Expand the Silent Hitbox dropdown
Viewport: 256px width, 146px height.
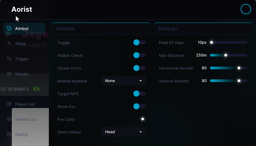pos(124,132)
